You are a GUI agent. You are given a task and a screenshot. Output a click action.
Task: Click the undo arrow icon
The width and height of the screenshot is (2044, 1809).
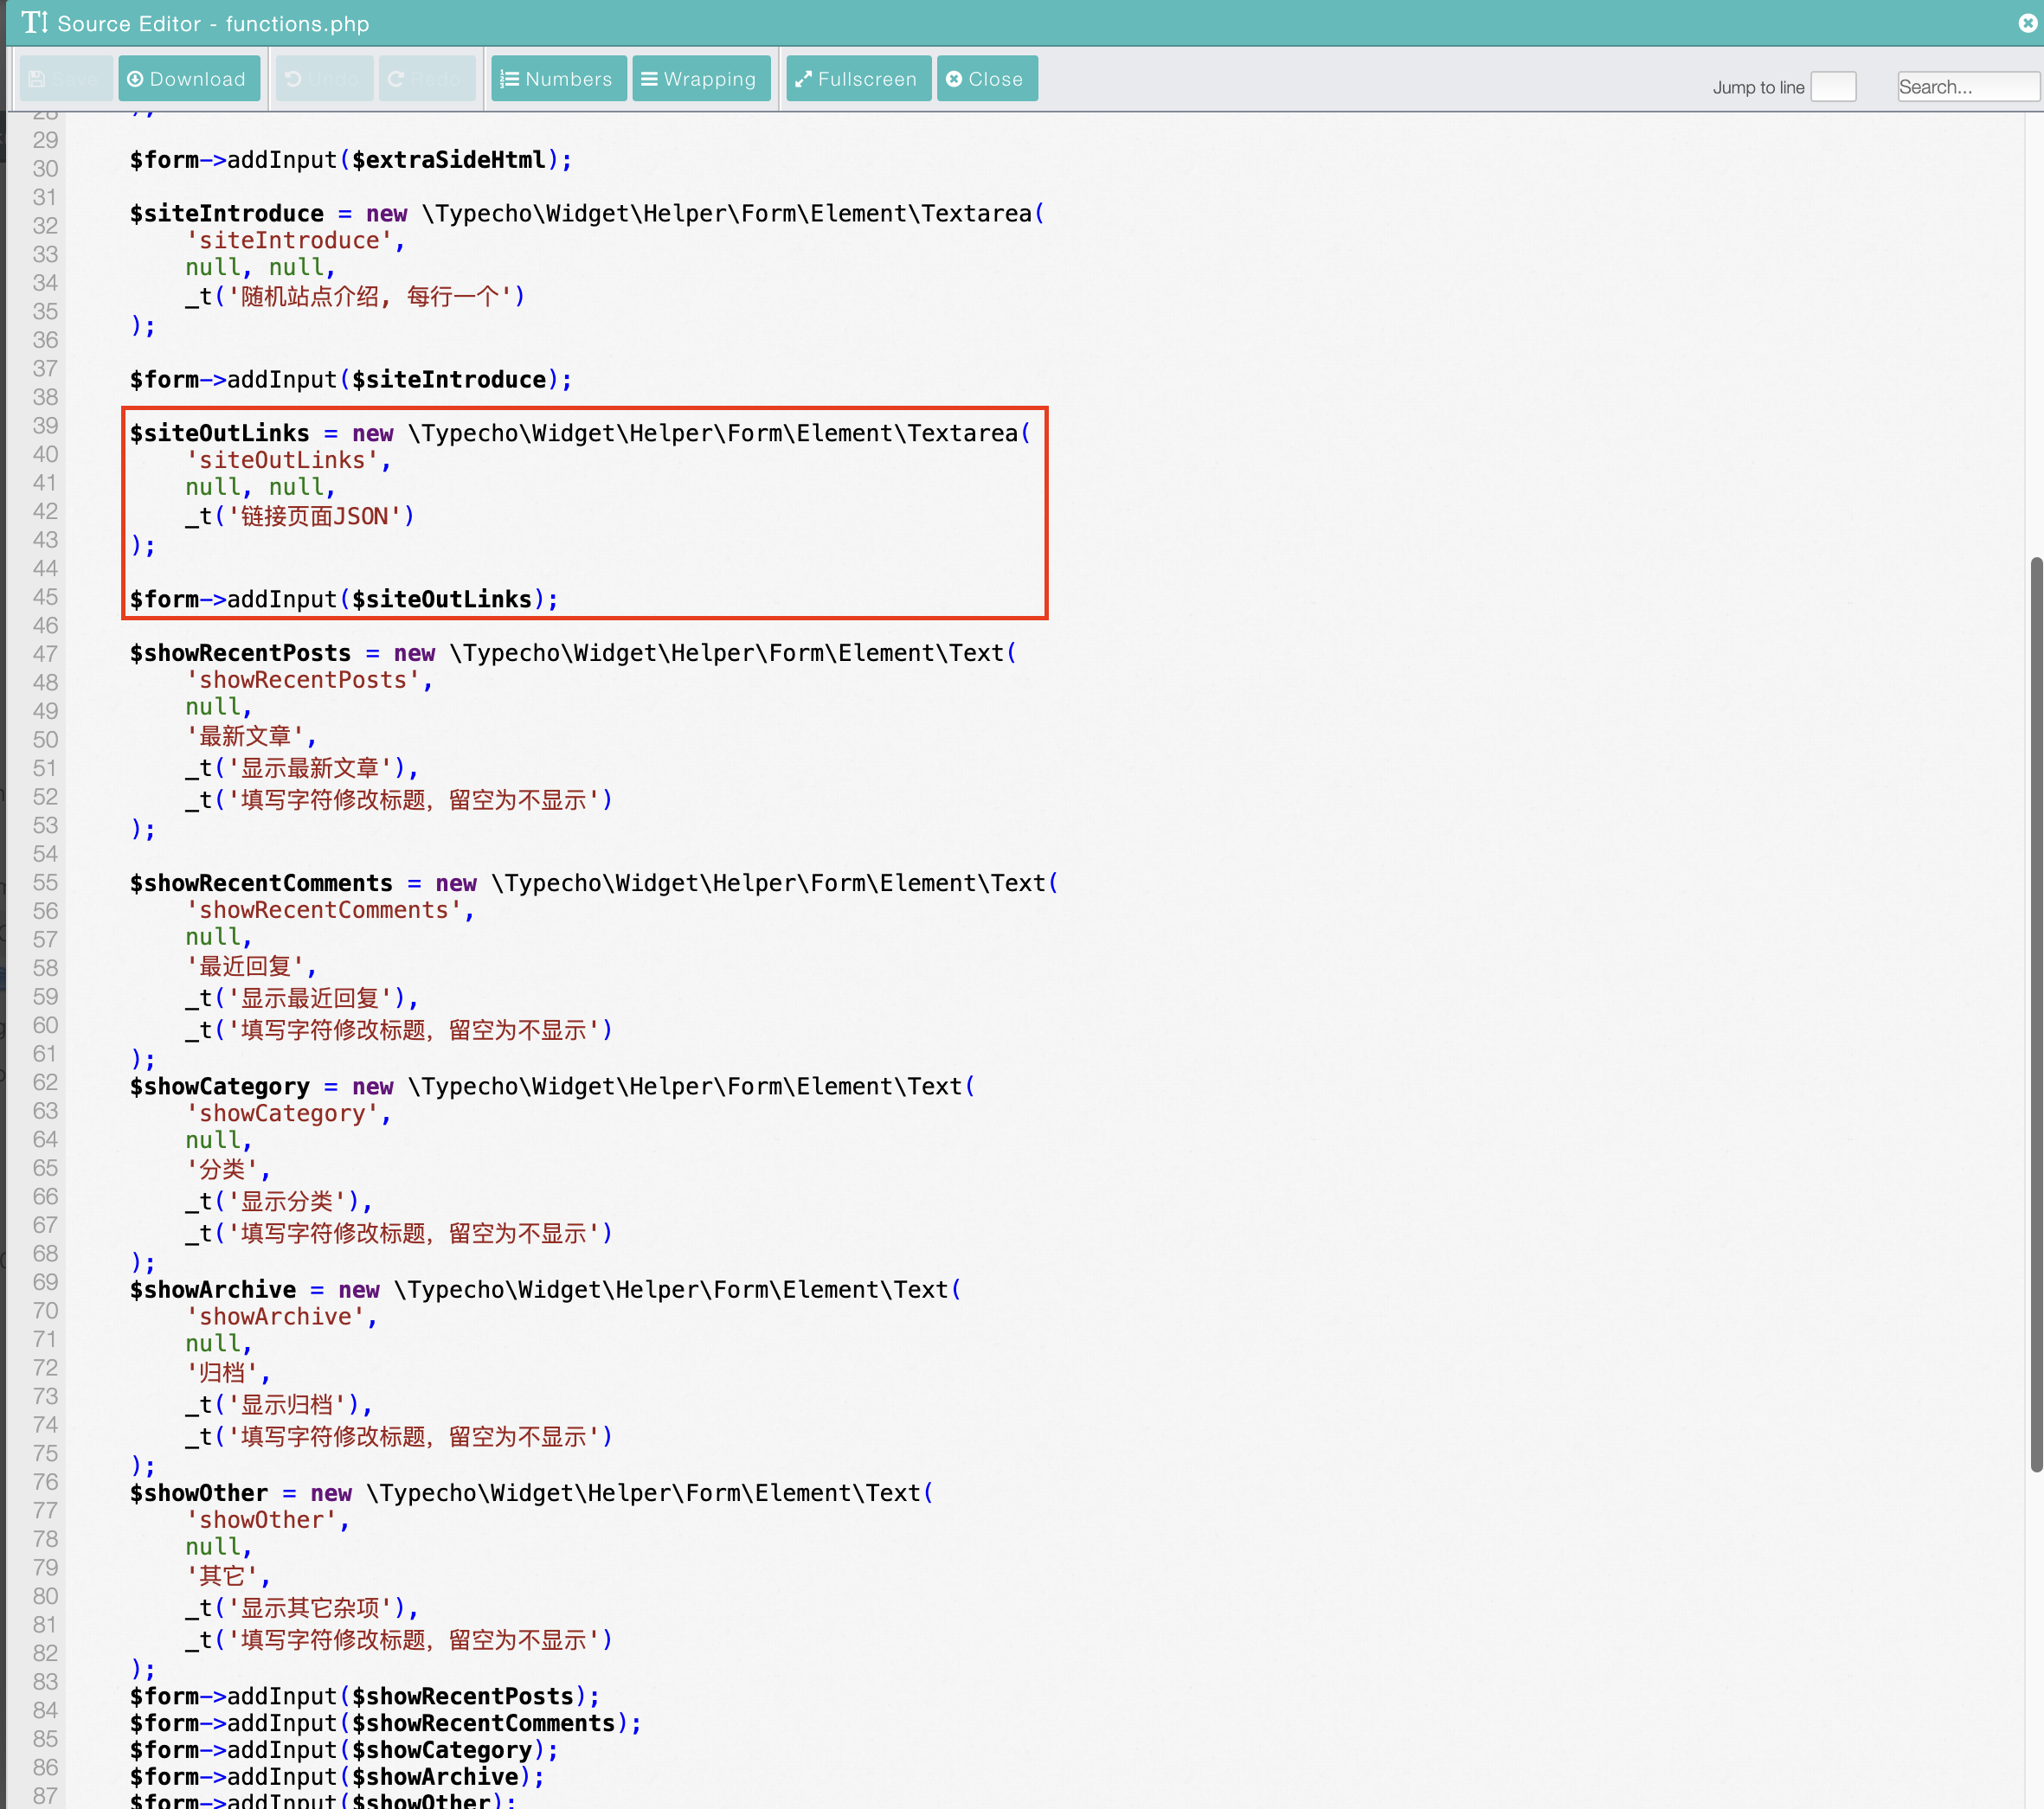coord(293,79)
